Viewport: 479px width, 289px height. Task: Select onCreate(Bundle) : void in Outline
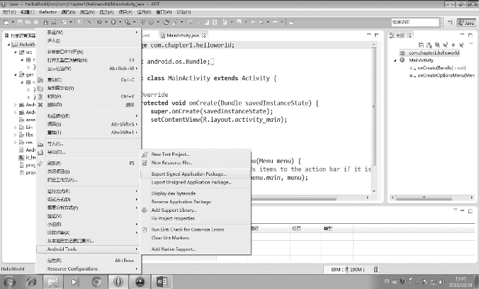coord(441,68)
